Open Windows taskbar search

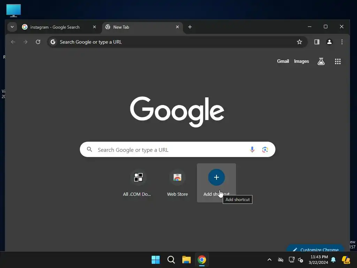point(171,260)
